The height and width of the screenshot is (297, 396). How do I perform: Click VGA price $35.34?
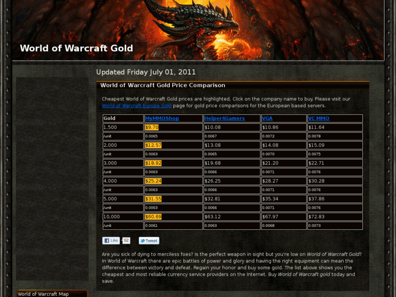click(270, 199)
